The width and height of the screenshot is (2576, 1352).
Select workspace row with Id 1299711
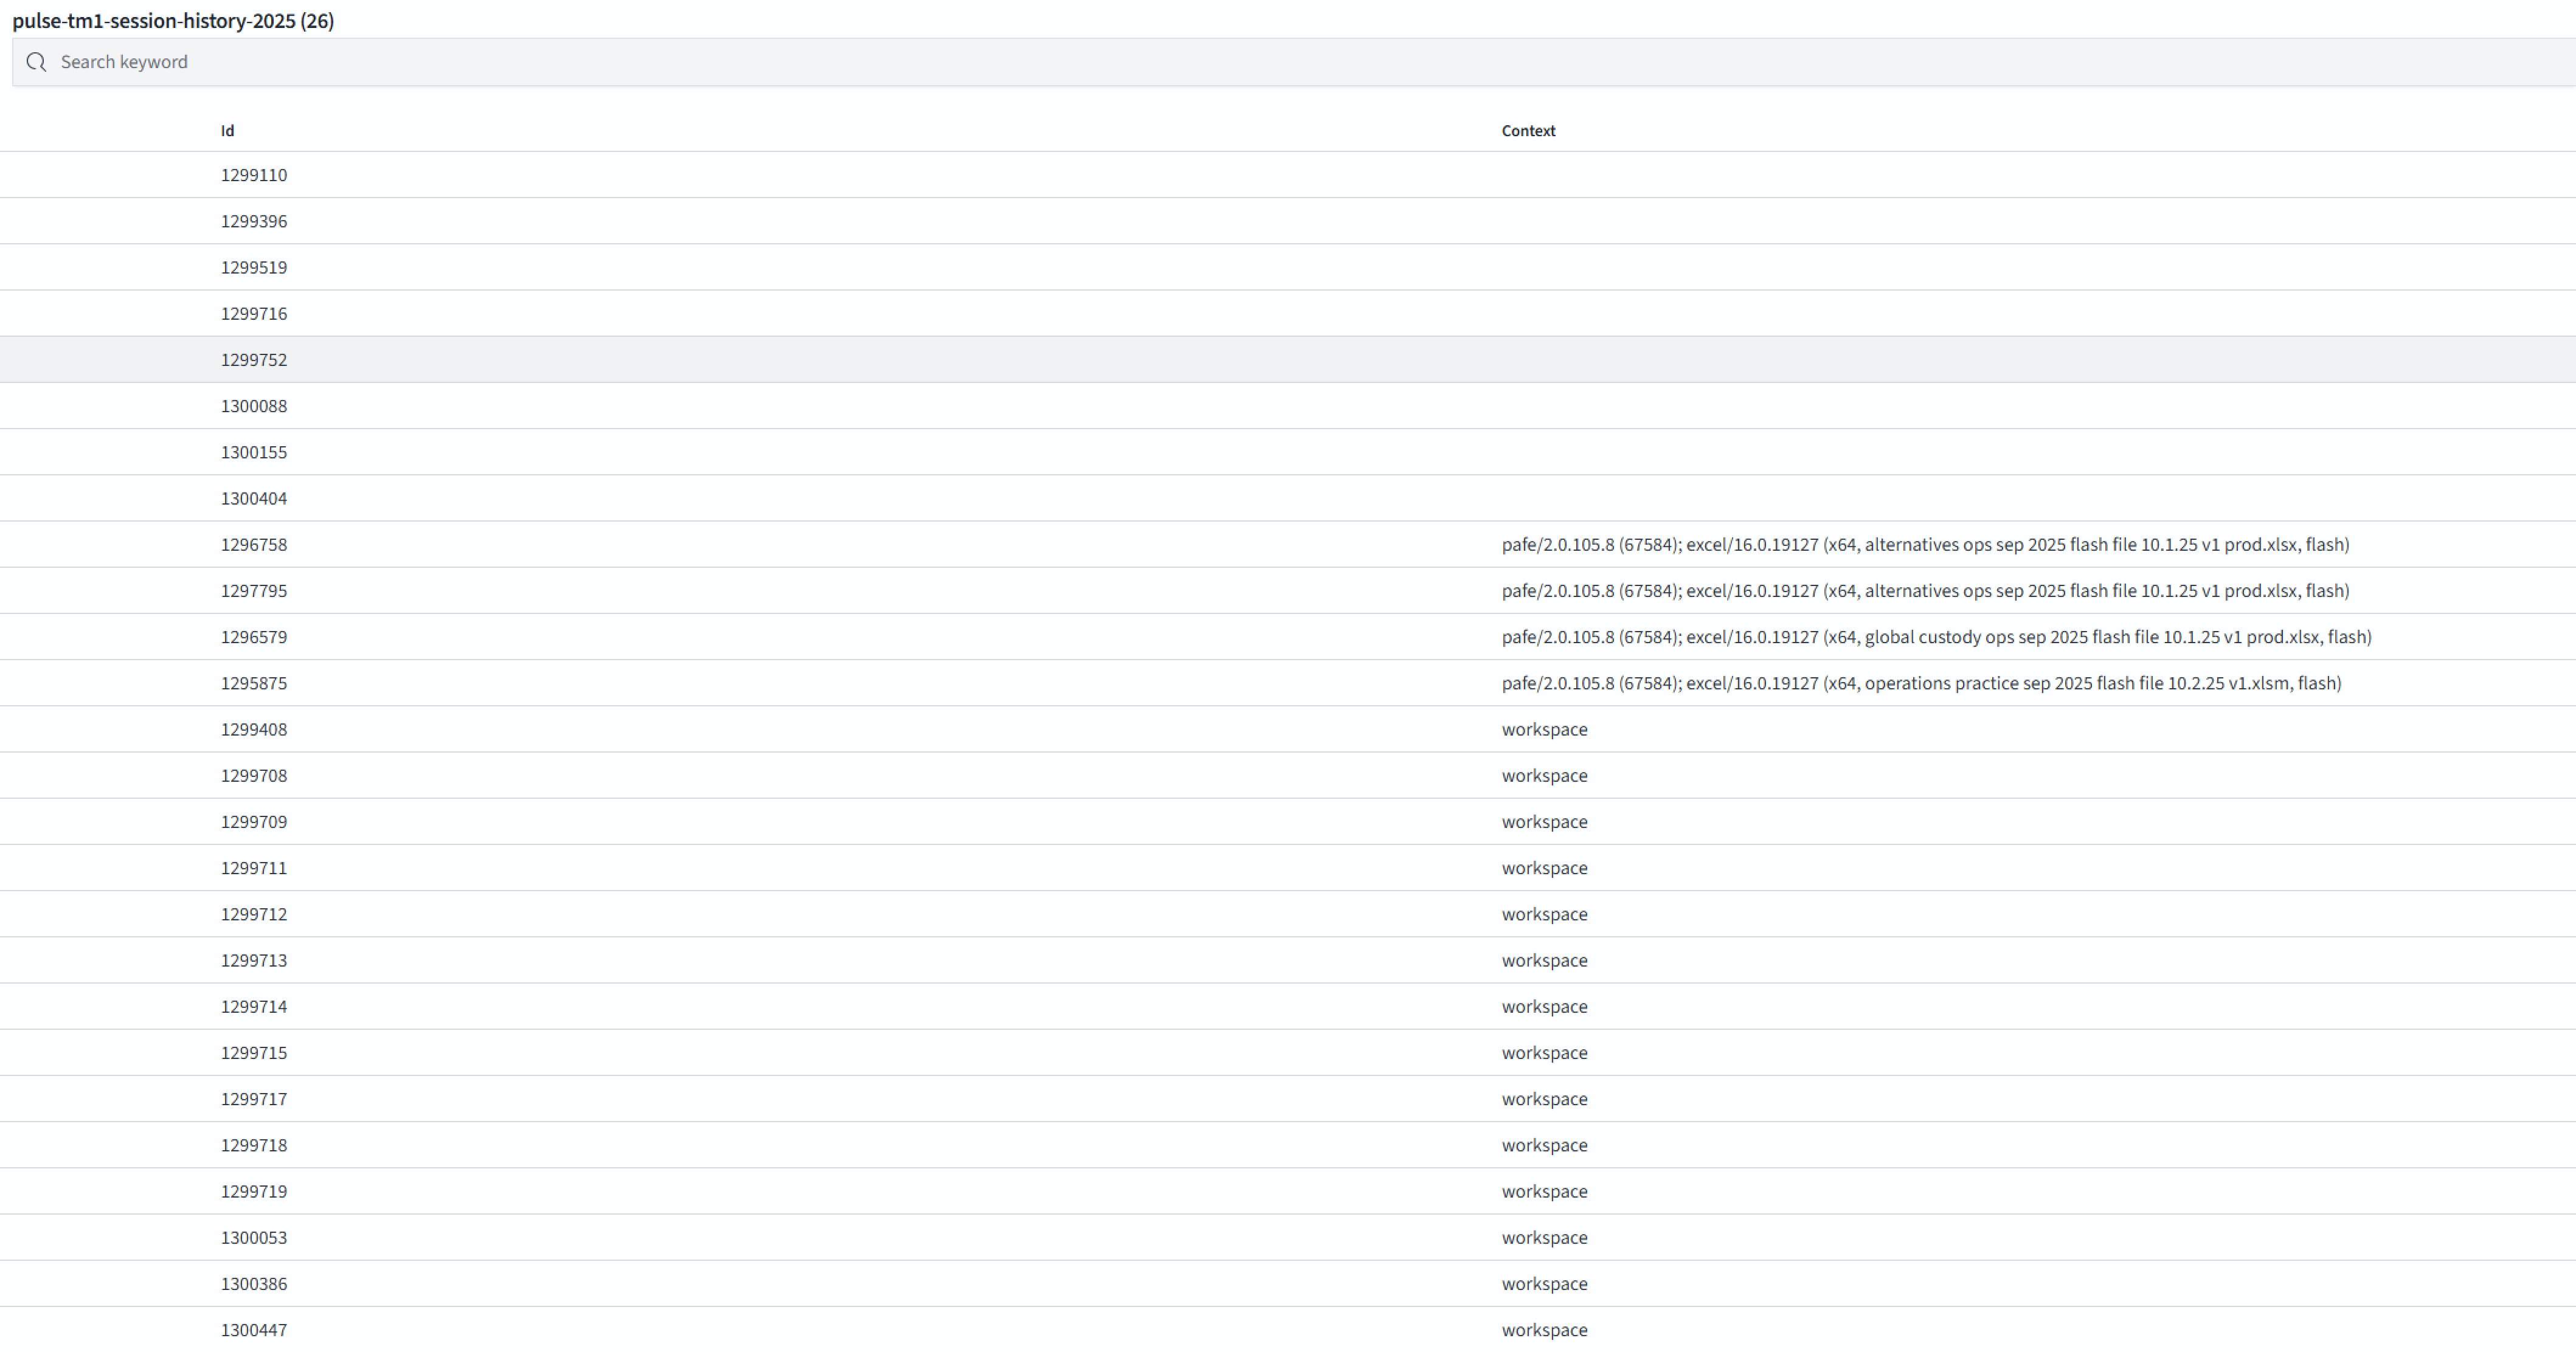(254, 868)
